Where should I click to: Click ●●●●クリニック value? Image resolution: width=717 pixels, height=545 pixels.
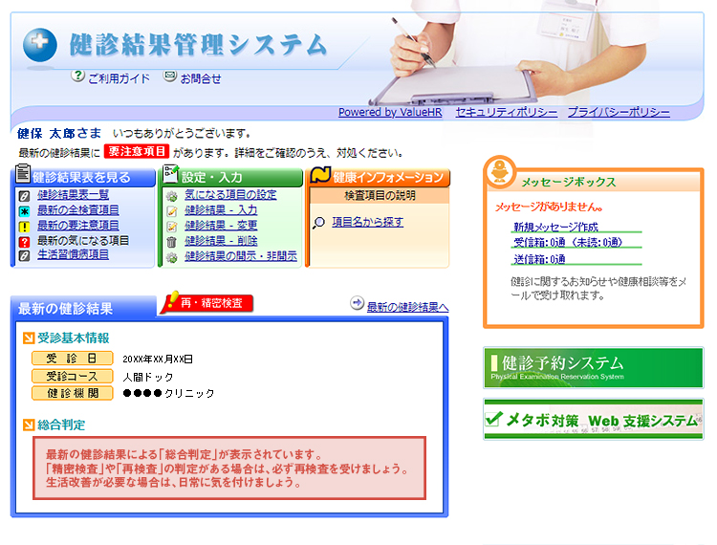pos(168,393)
